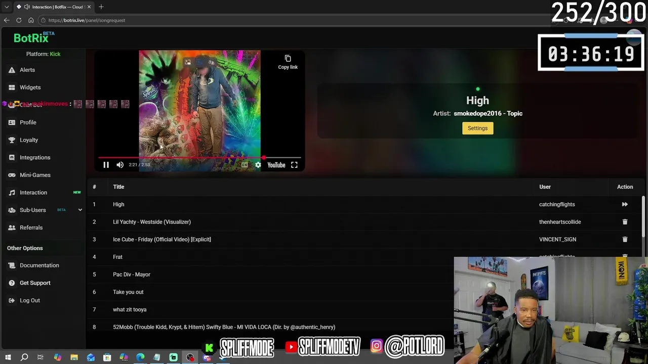The height and width of the screenshot is (364, 648).
Task: Skip the current song 'High'
Action: coord(625,204)
